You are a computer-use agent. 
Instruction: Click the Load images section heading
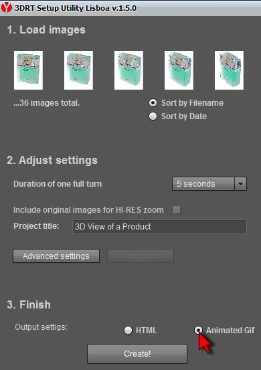click(46, 29)
